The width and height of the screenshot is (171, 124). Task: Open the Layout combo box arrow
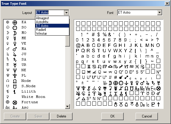click(66, 13)
